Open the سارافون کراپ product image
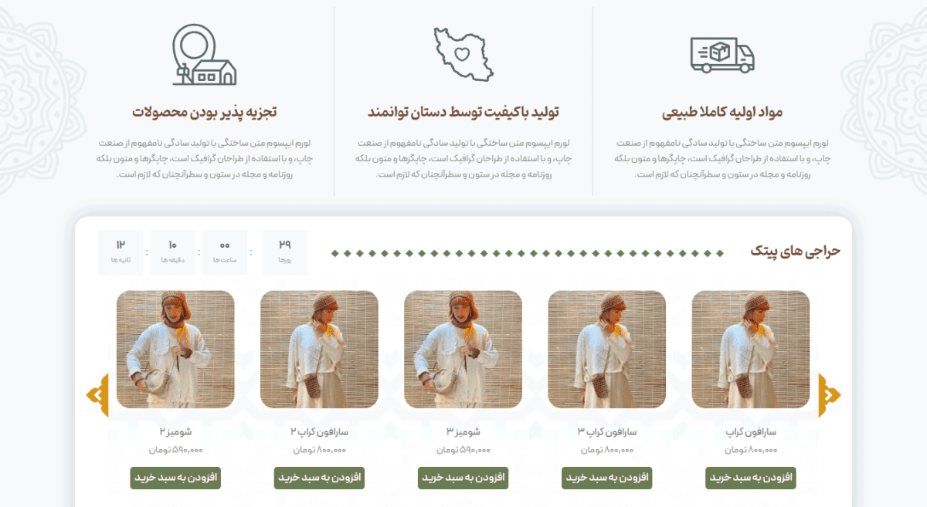Viewport: 927px width, 507px height. pyautogui.click(x=751, y=350)
